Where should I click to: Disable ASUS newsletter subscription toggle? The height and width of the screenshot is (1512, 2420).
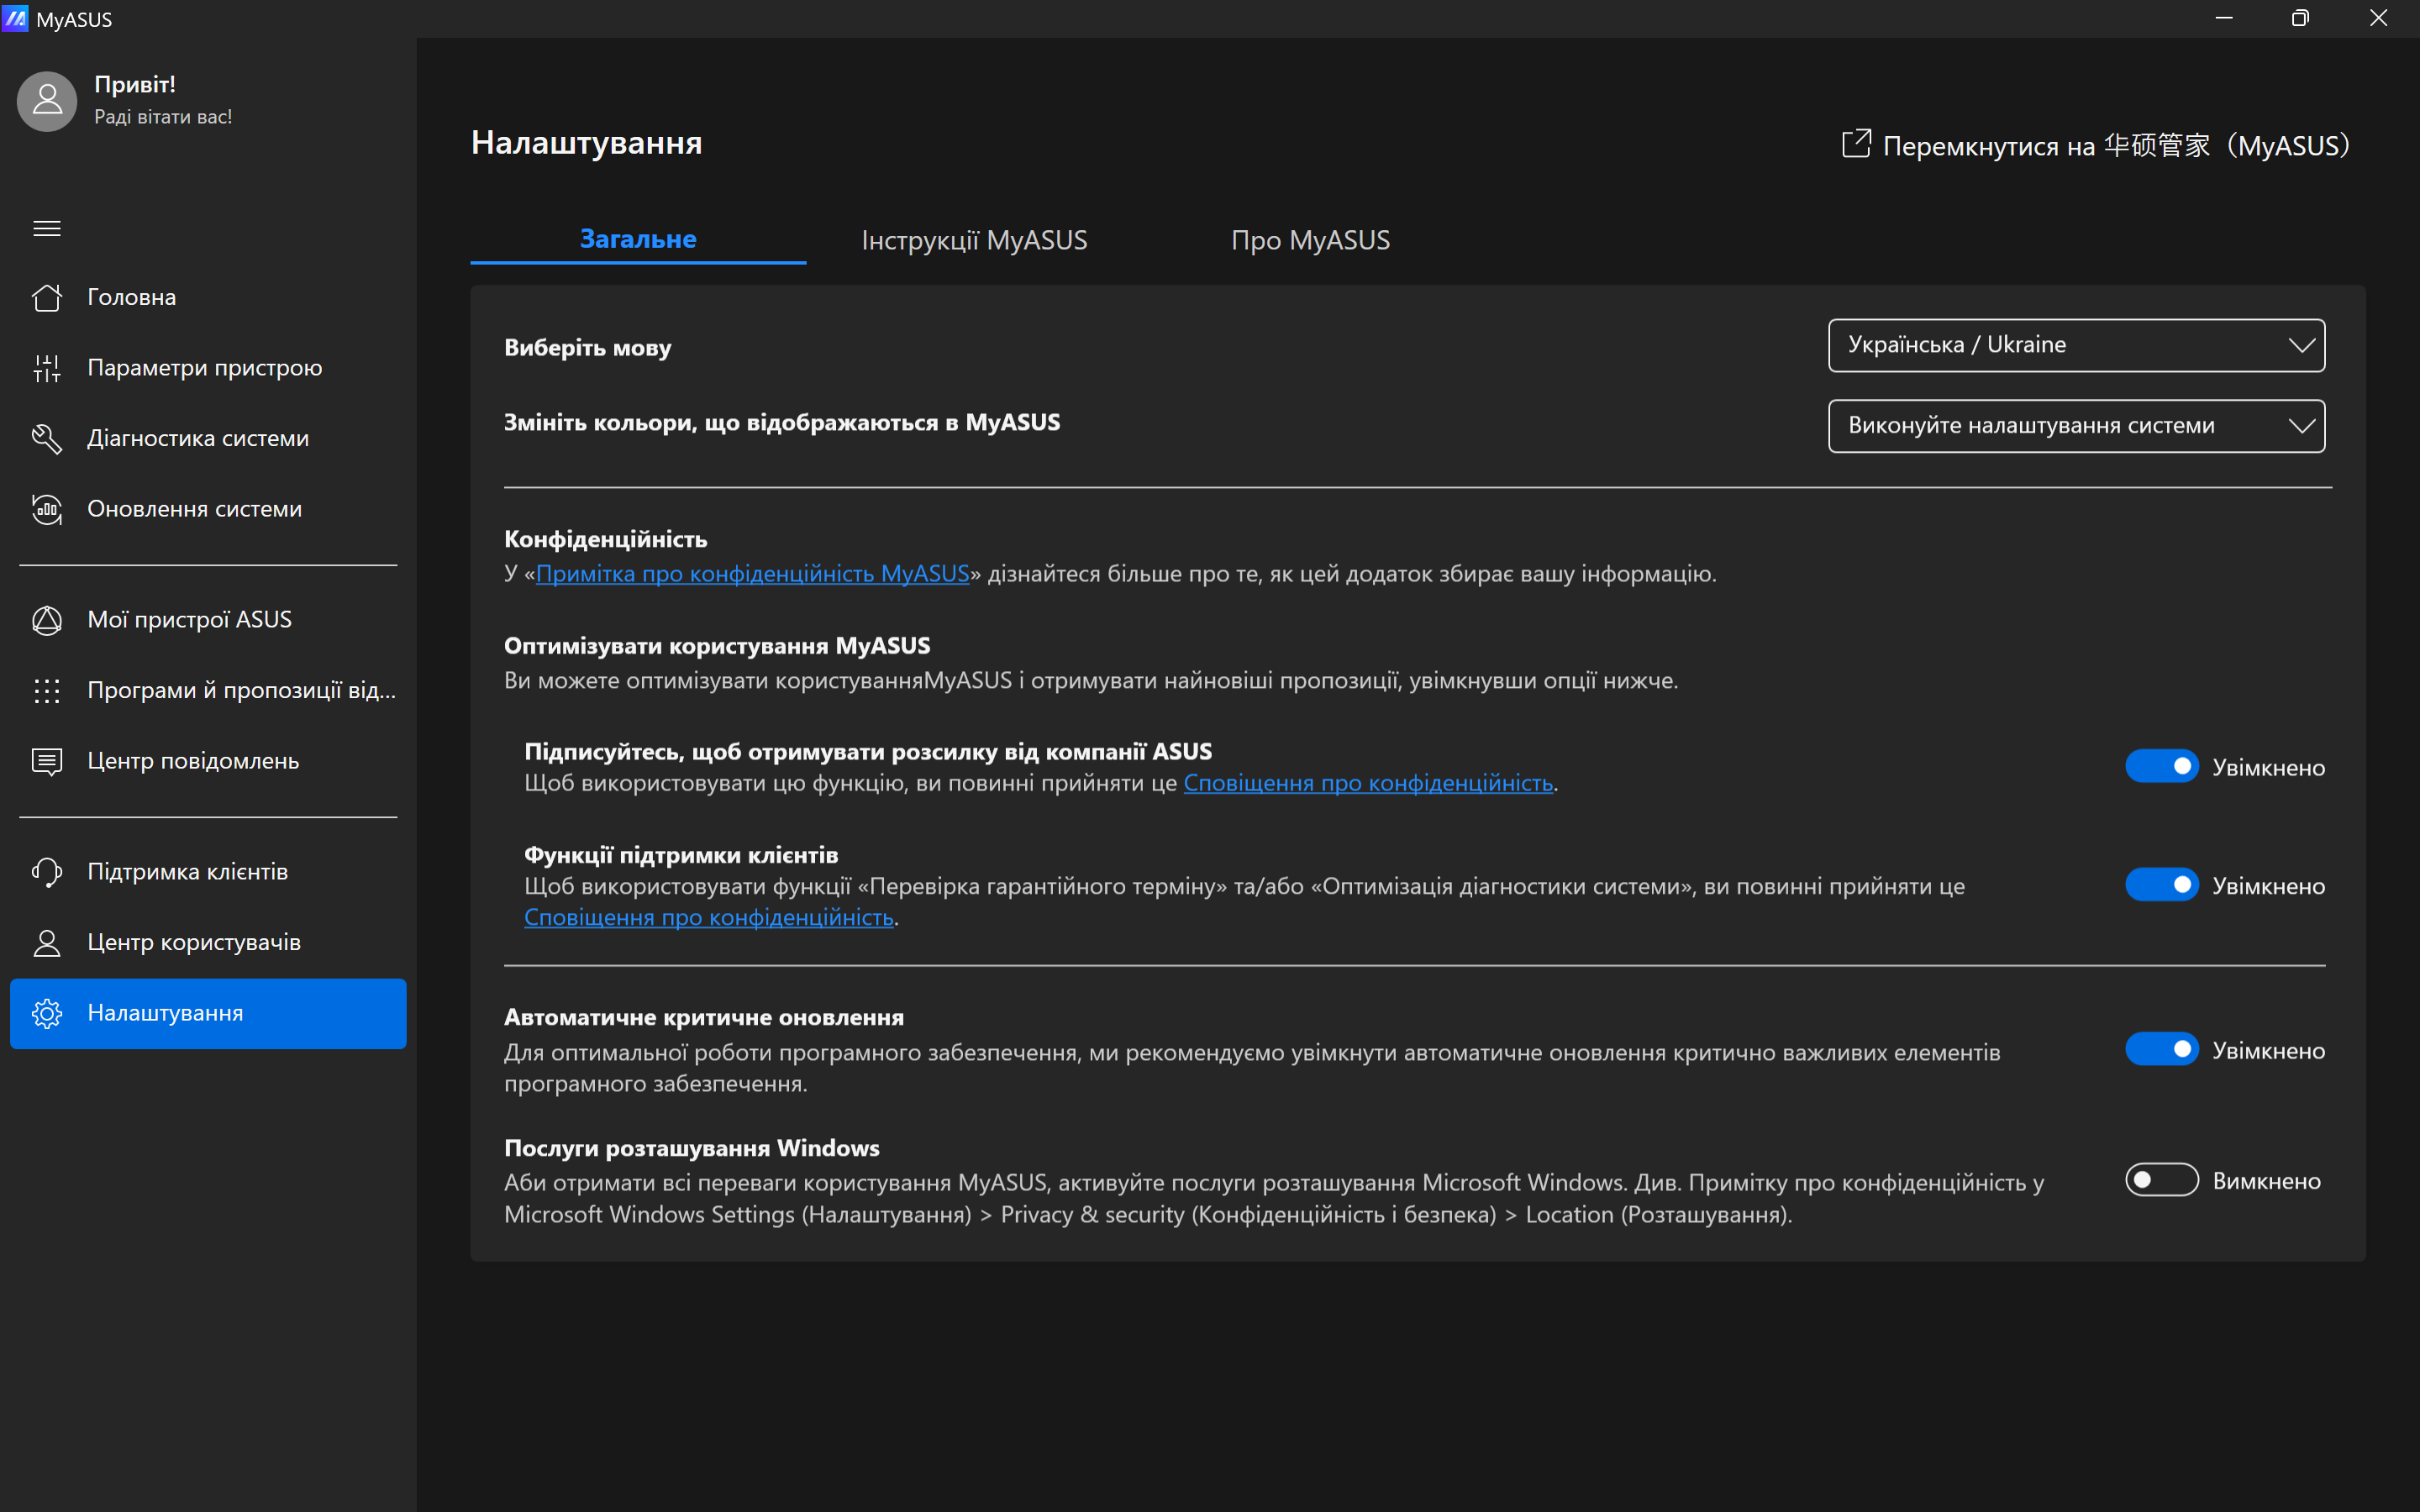pos(2160,767)
